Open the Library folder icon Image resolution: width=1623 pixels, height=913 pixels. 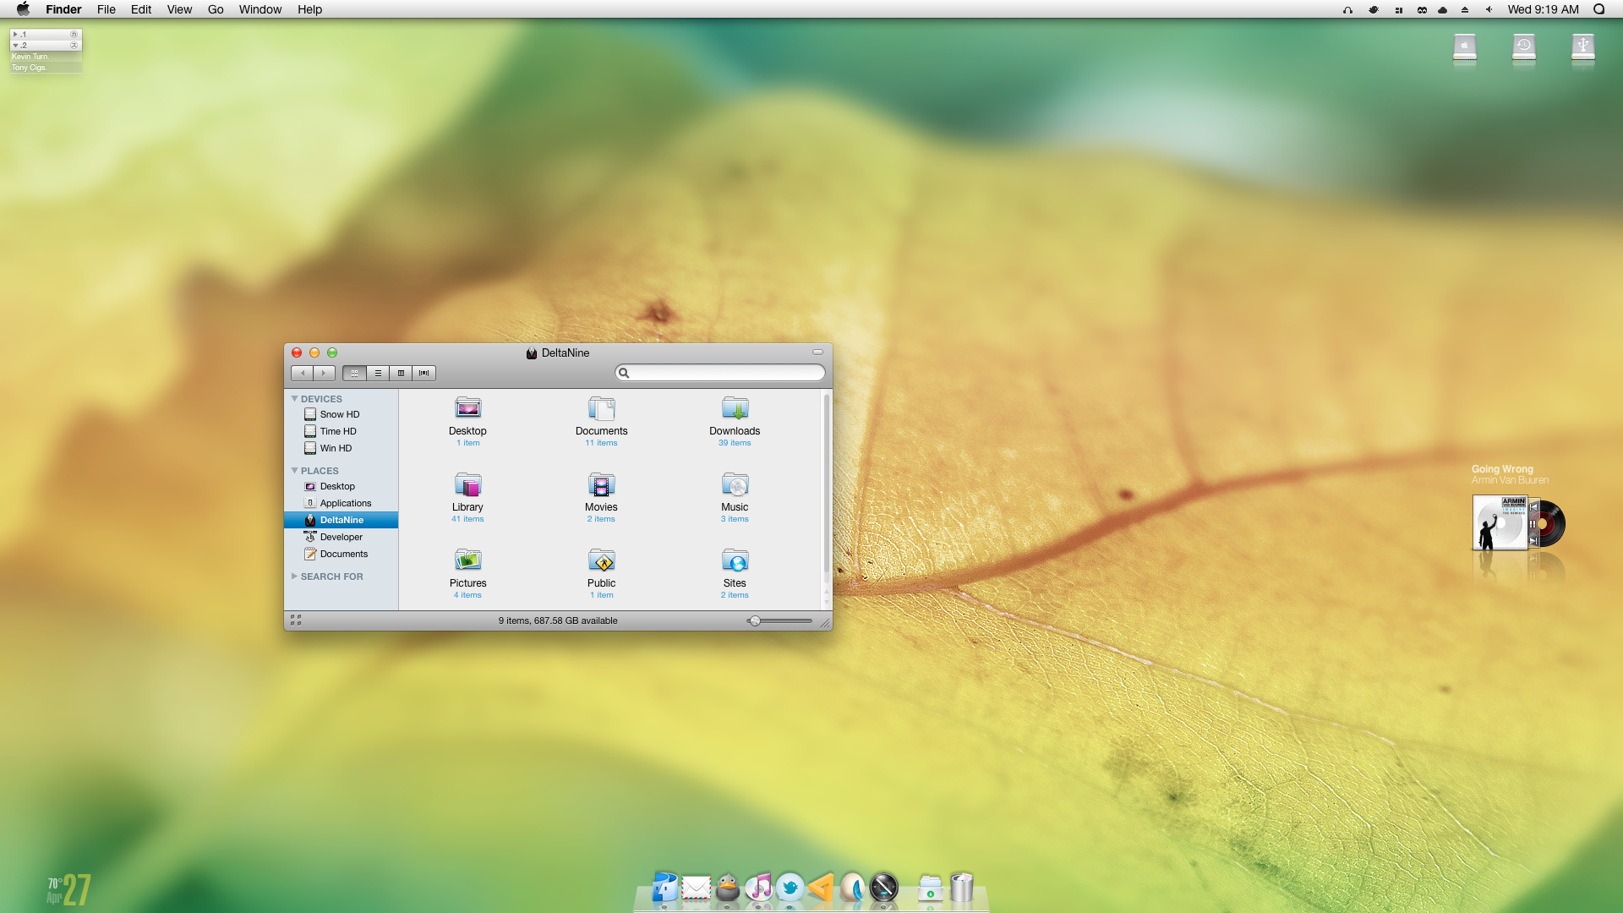click(x=467, y=484)
